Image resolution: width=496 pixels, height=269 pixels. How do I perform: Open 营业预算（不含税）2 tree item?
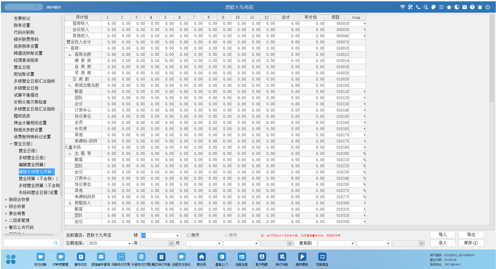pyautogui.click(x=38, y=179)
